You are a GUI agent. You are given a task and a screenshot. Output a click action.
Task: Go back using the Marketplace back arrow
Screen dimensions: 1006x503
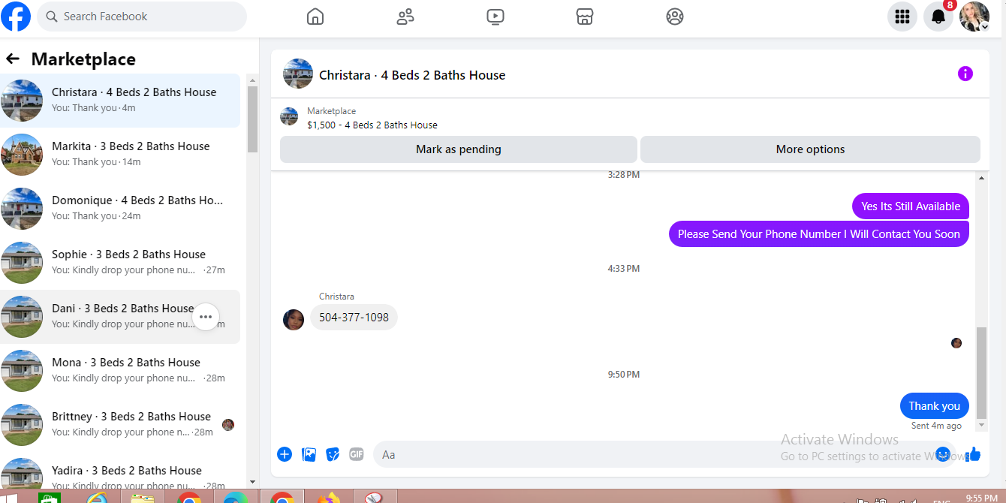pos(13,59)
